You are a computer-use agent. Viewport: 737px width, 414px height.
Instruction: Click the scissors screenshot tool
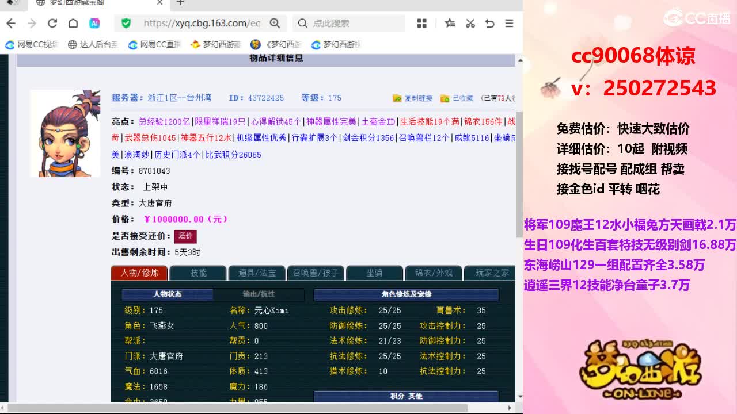(470, 23)
